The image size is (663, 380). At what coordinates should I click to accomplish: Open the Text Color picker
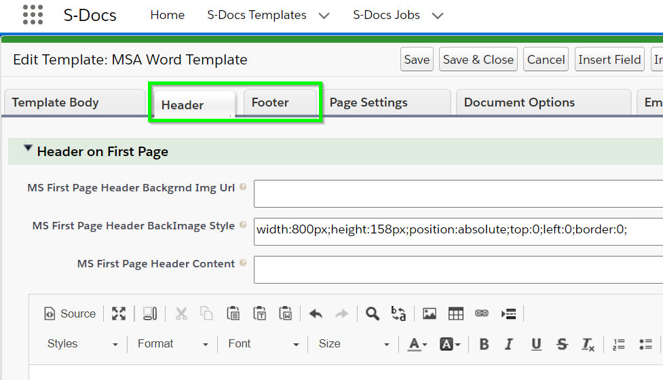coord(417,345)
